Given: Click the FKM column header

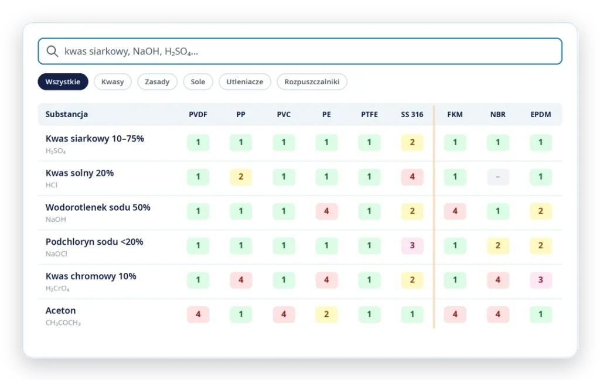Looking at the screenshot, I should [455, 114].
